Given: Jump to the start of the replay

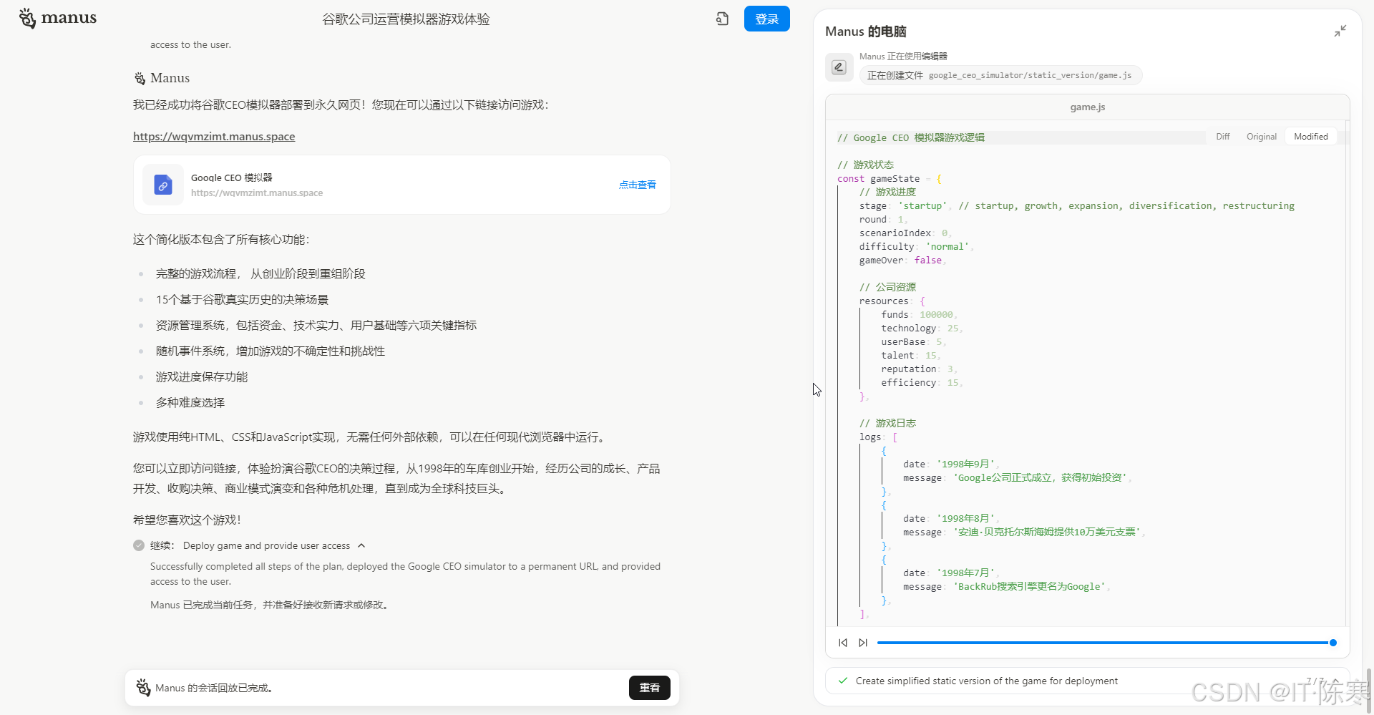Looking at the screenshot, I should pyautogui.click(x=843, y=643).
